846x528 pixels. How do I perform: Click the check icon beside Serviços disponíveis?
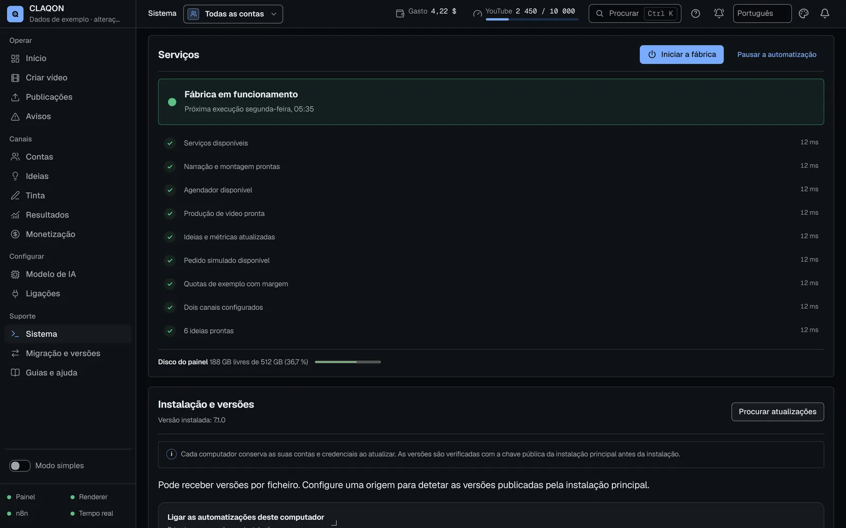tap(170, 143)
